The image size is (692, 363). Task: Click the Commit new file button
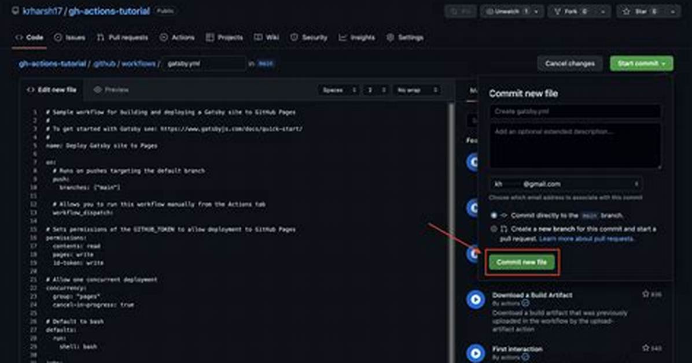click(x=522, y=262)
